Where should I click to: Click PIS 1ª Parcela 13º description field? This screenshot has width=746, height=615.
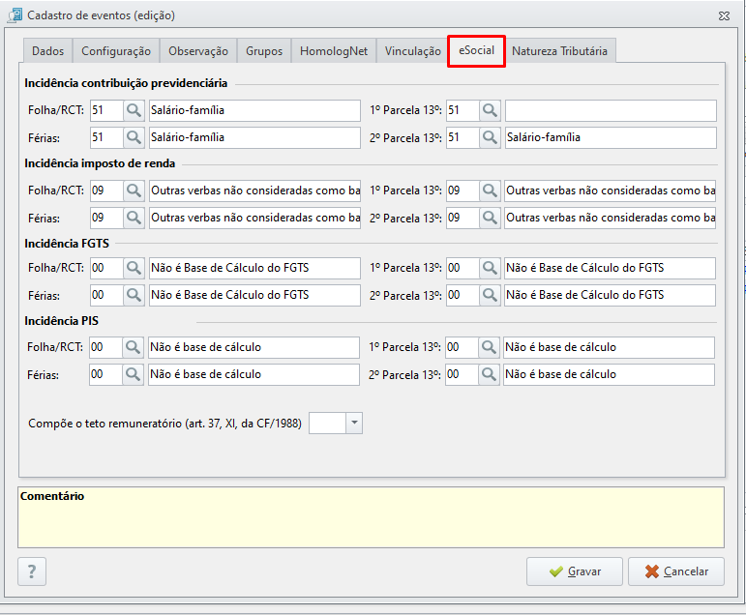pos(609,348)
